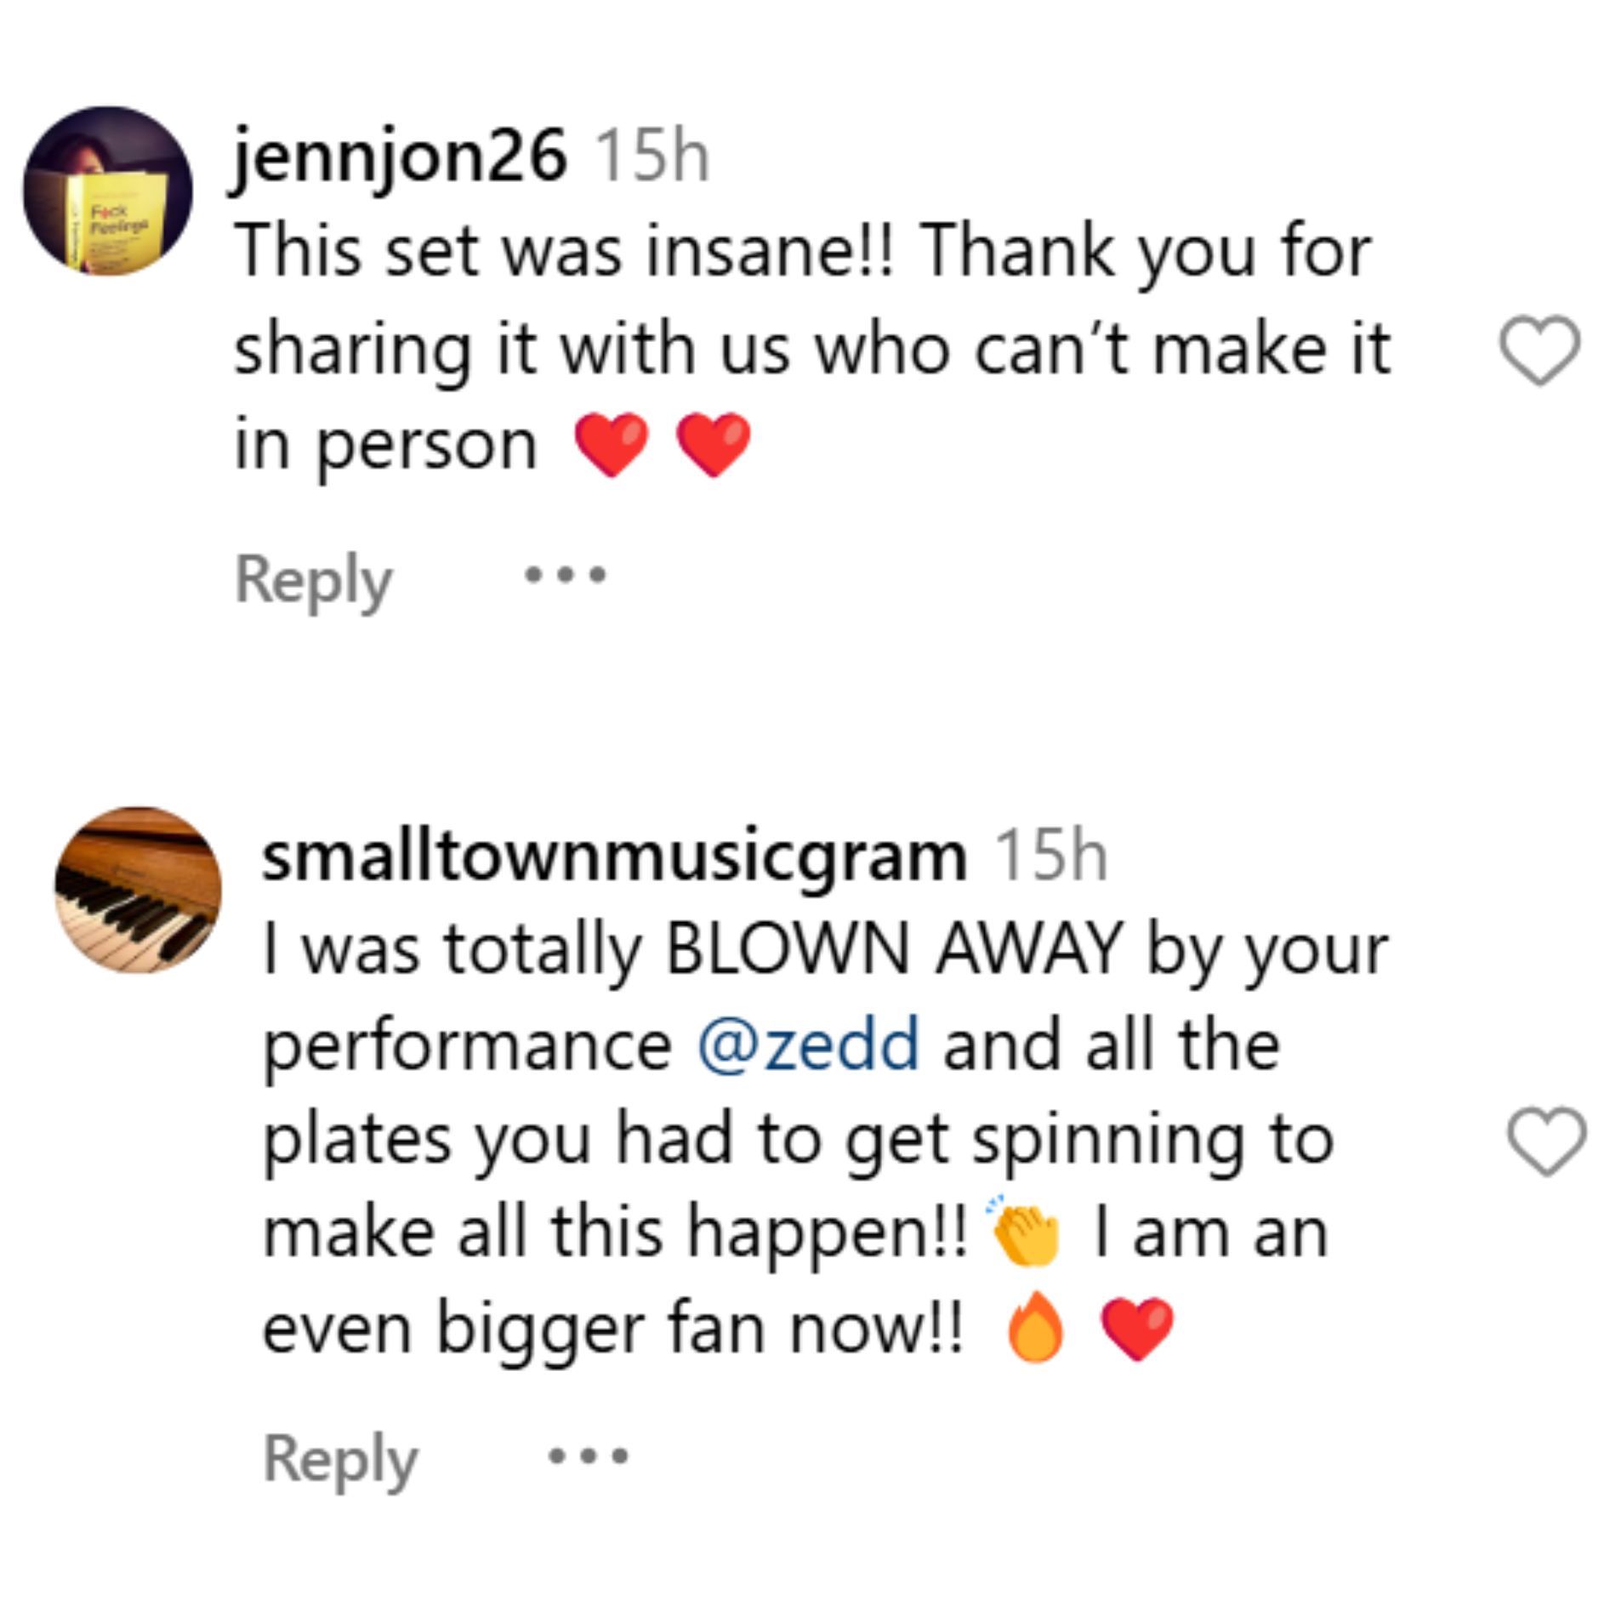Click the 15h timestamp beside smalltownmusicgram
Viewport: 1616px width, 1616px height.
pyautogui.click(x=1051, y=856)
